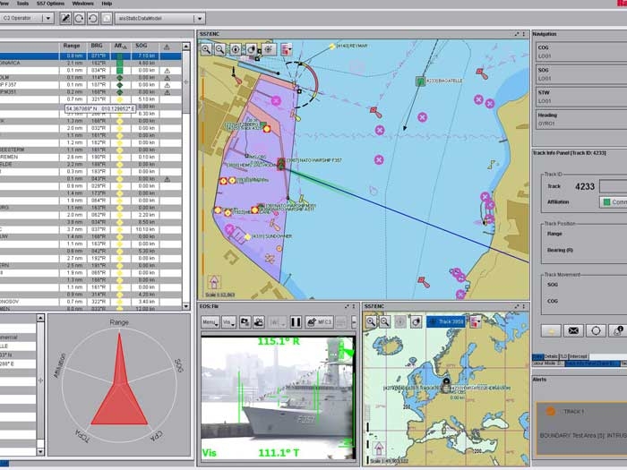Switch to the TLD tab in Track Info
Viewport: 627px width, 470px height.
(x=563, y=356)
